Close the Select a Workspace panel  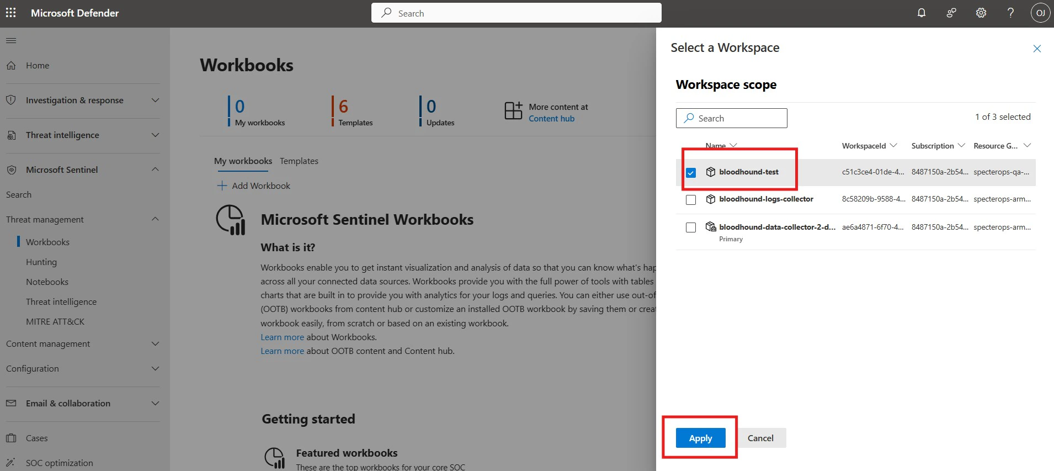pos(1037,49)
